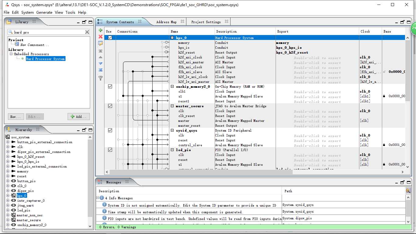Collapse Embedded Processors in the Library tree
This screenshot has height=234, width=416.
pyautogui.click(x=11, y=54)
